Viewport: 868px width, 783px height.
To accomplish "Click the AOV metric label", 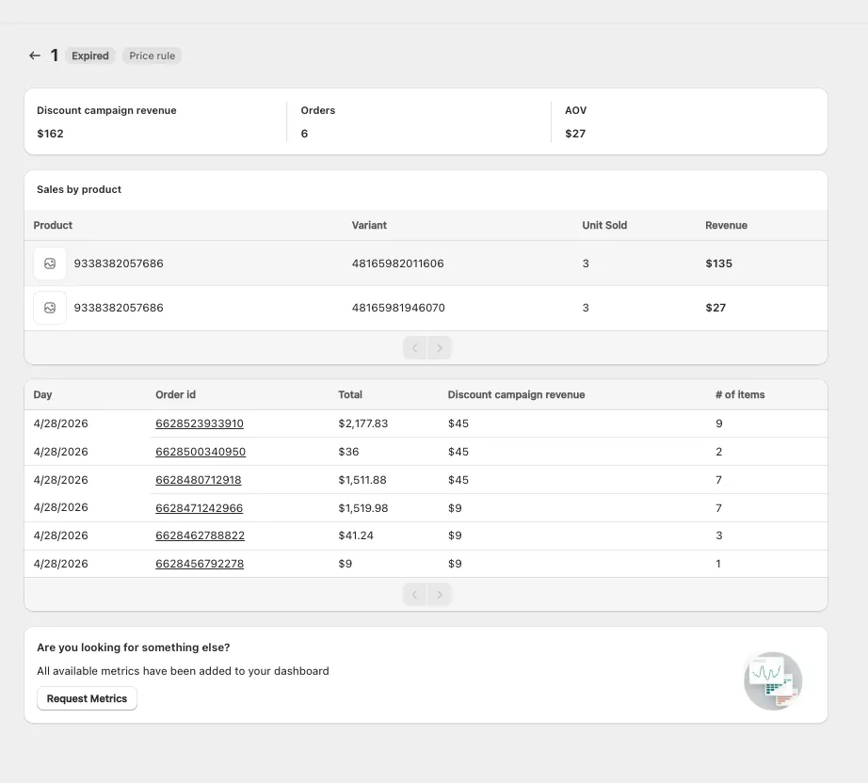I will click(x=576, y=110).
